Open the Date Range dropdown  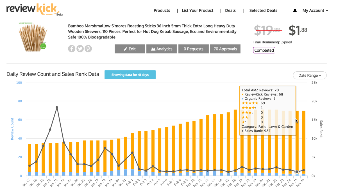(x=310, y=75)
